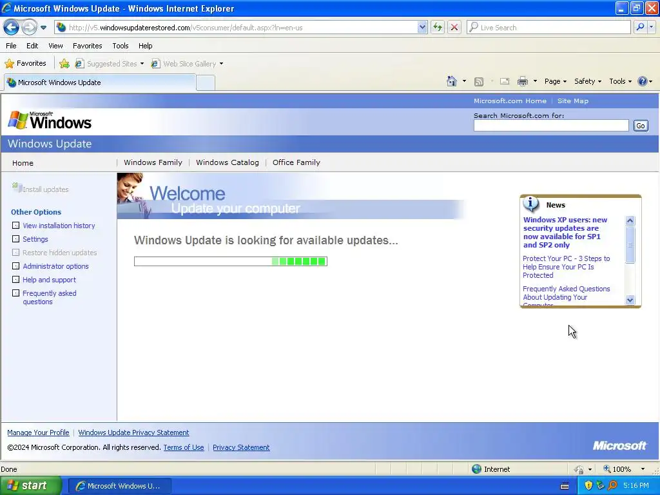Open Suggested Sites dropdown

click(110, 64)
